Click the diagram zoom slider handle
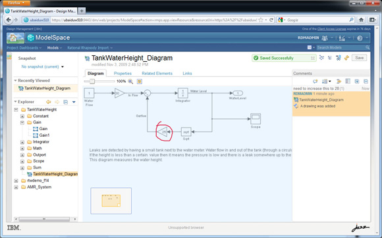The image size is (382, 238). (x=92, y=82)
